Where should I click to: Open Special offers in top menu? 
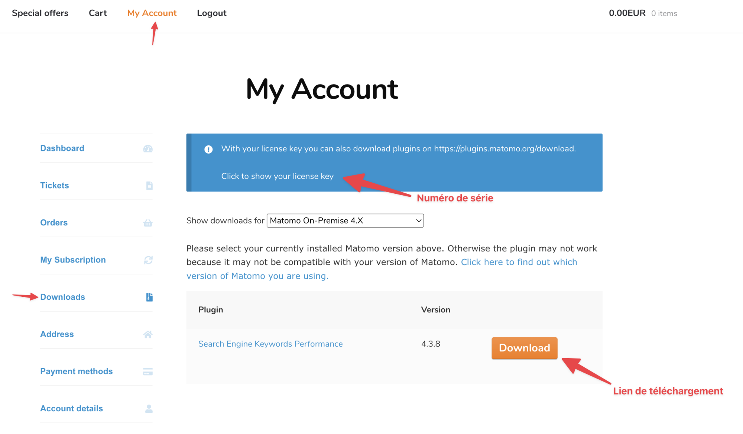40,13
